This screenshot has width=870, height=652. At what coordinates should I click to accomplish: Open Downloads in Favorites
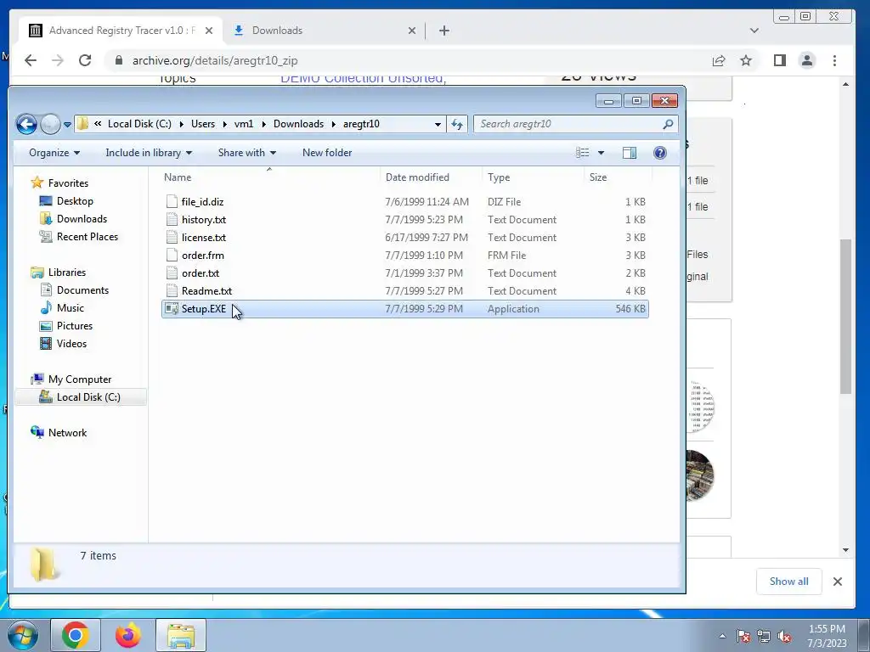(x=82, y=218)
